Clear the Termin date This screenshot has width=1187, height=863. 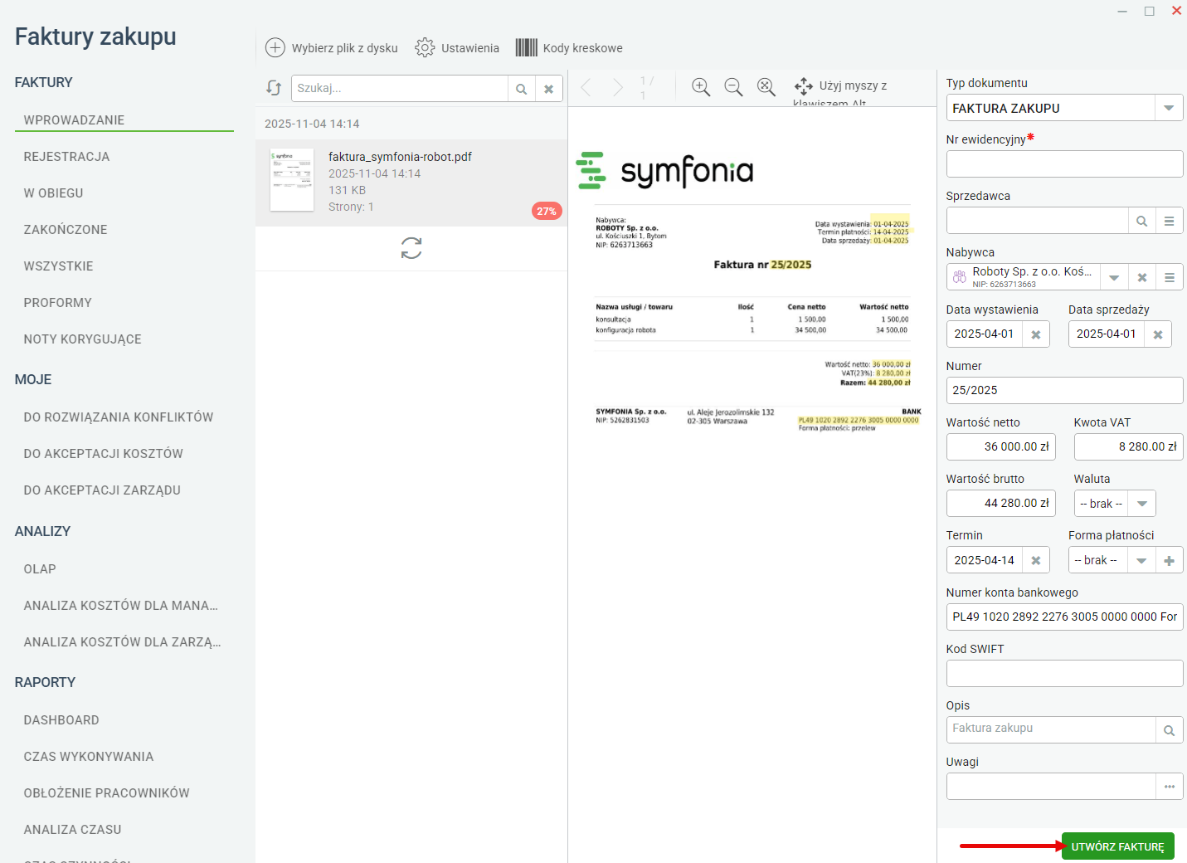tap(1036, 560)
